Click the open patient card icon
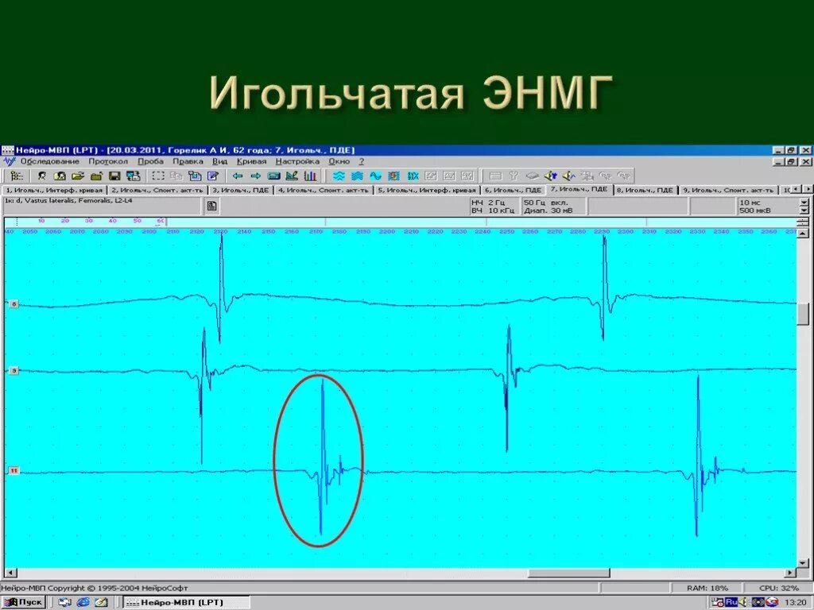The width and height of the screenshot is (814, 610). pyautogui.click(x=60, y=176)
